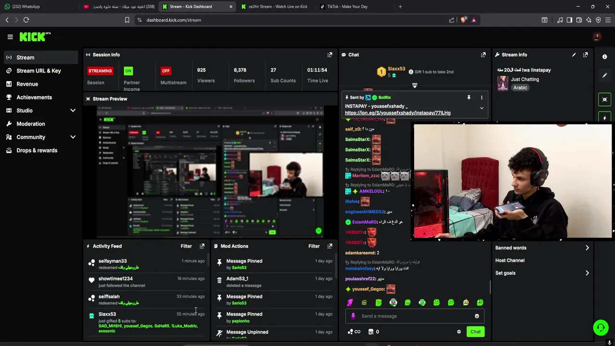The height and width of the screenshot is (346, 615).
Task: Open the emoji picker in message box
Action: (477, 316)
